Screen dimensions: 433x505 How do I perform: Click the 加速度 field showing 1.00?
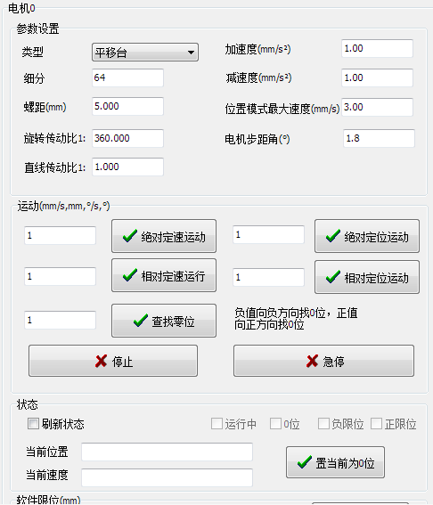[x=377, y=49]
